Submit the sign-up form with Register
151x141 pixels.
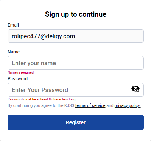pyautogui.click(x=76, y=122)
